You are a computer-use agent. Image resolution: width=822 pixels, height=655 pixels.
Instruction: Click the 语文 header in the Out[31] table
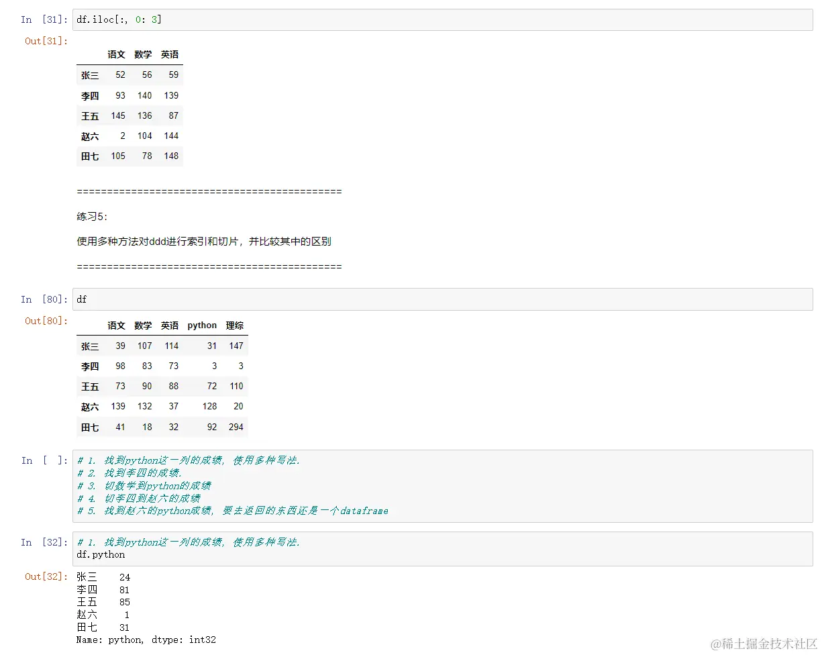117,54
